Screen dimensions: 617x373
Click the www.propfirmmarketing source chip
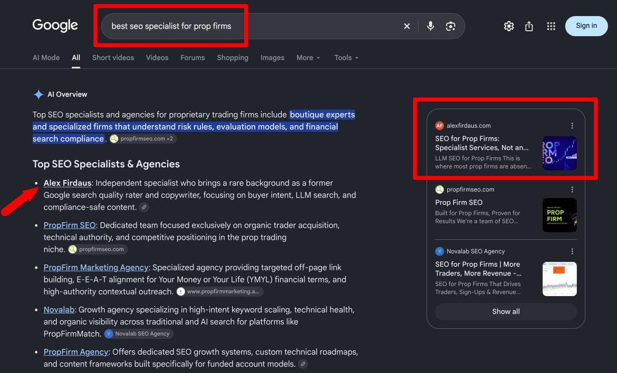pos(220,292)
